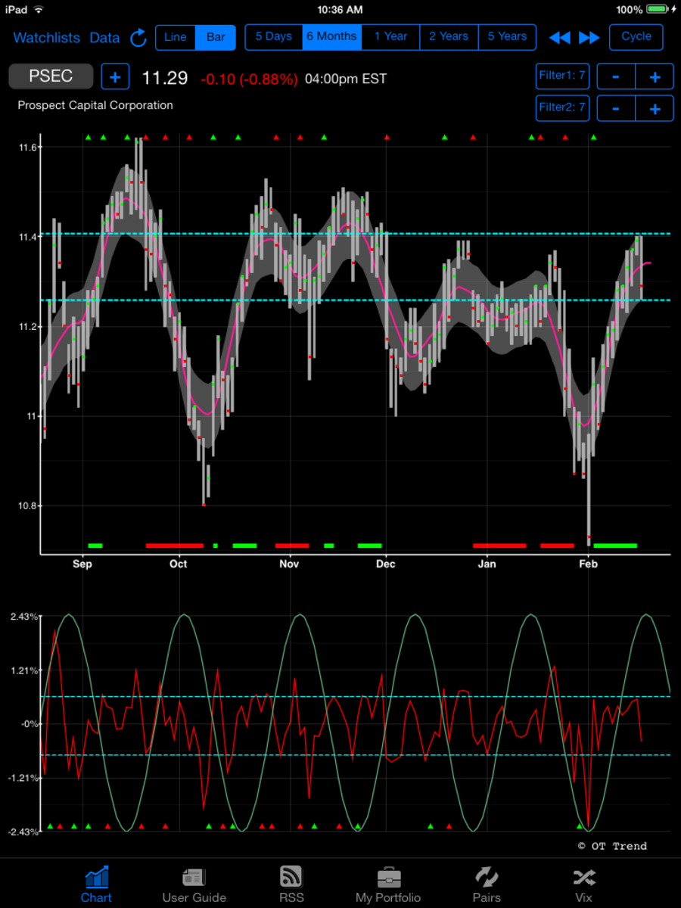Image resolution: width=681 pixels, height=908 pixels.
Task: Open the Watchlists link
Action: [x=46, y=38]
